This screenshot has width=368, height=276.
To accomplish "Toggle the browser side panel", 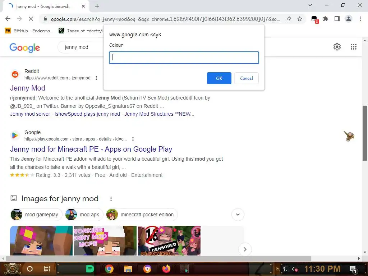I will 337,19.
